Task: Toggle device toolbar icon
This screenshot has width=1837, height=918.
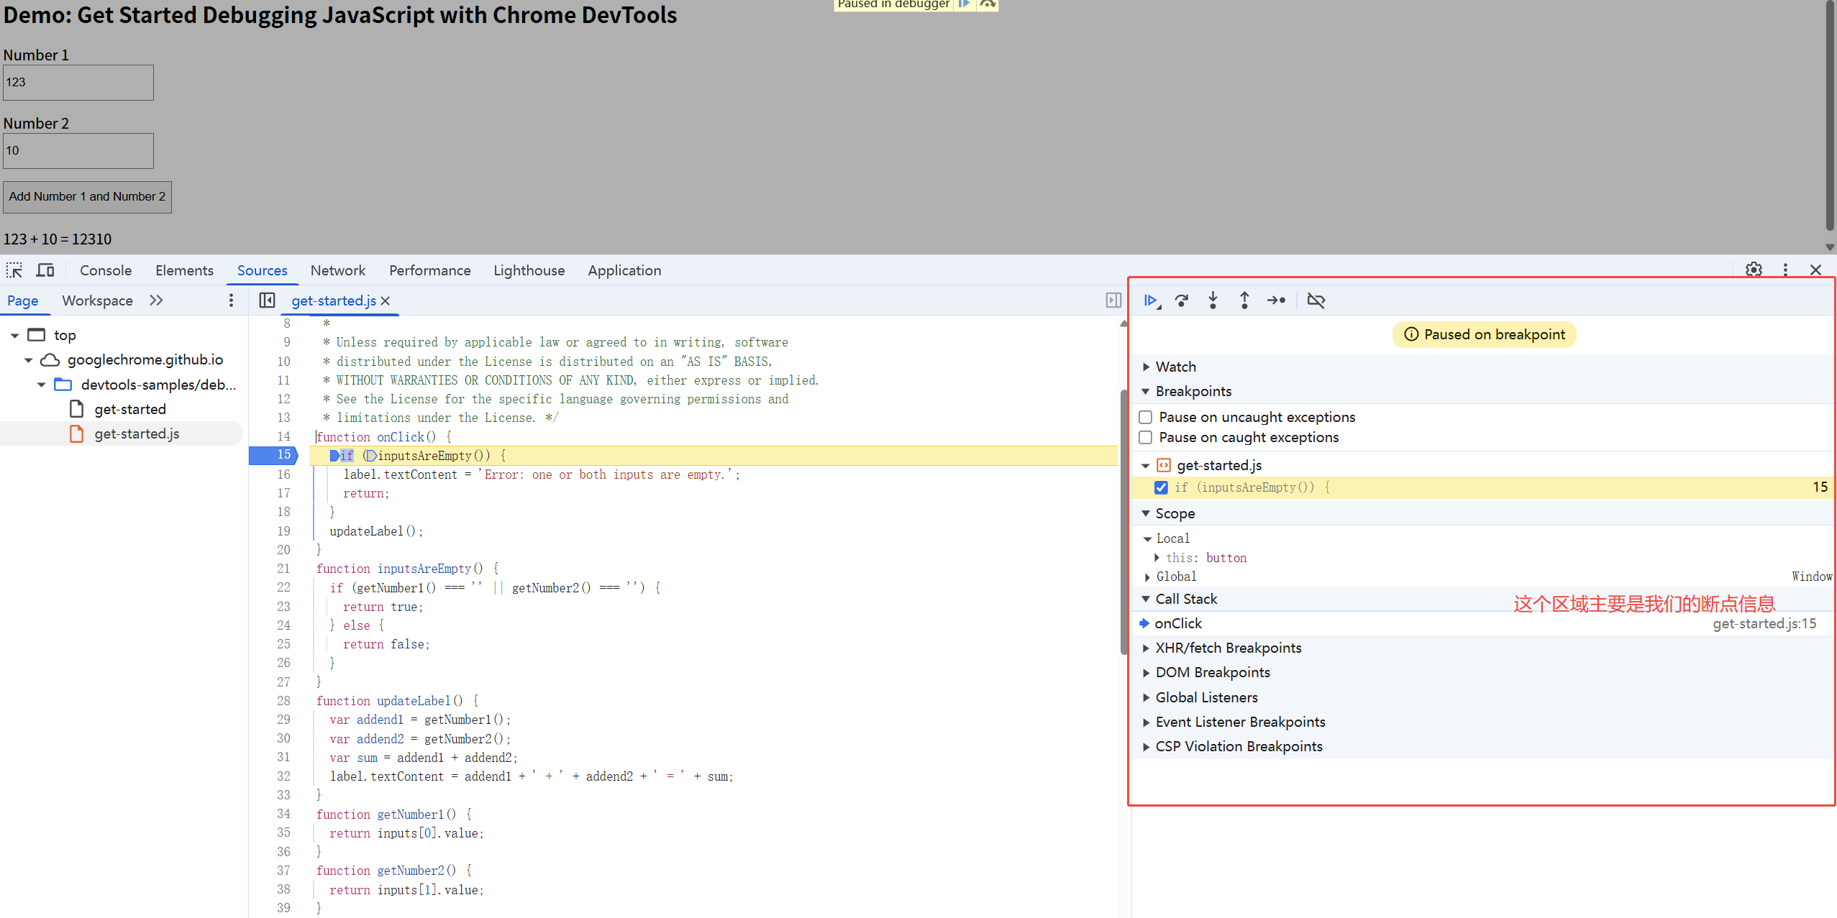Action: coord(45,270)
